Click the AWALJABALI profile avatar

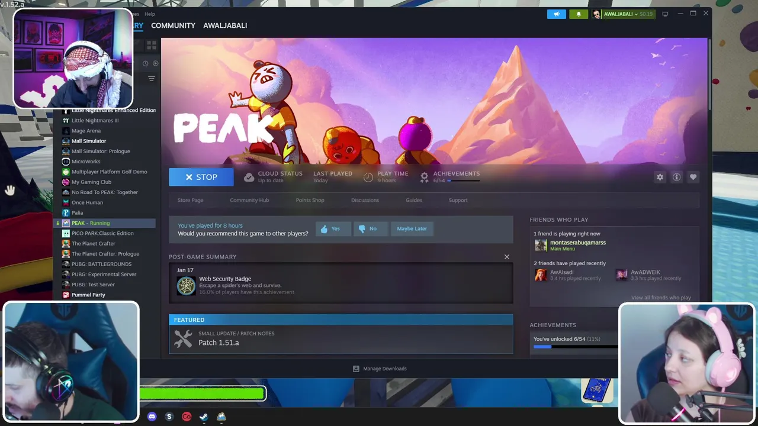pyautogui.click(x=596, y=14)
